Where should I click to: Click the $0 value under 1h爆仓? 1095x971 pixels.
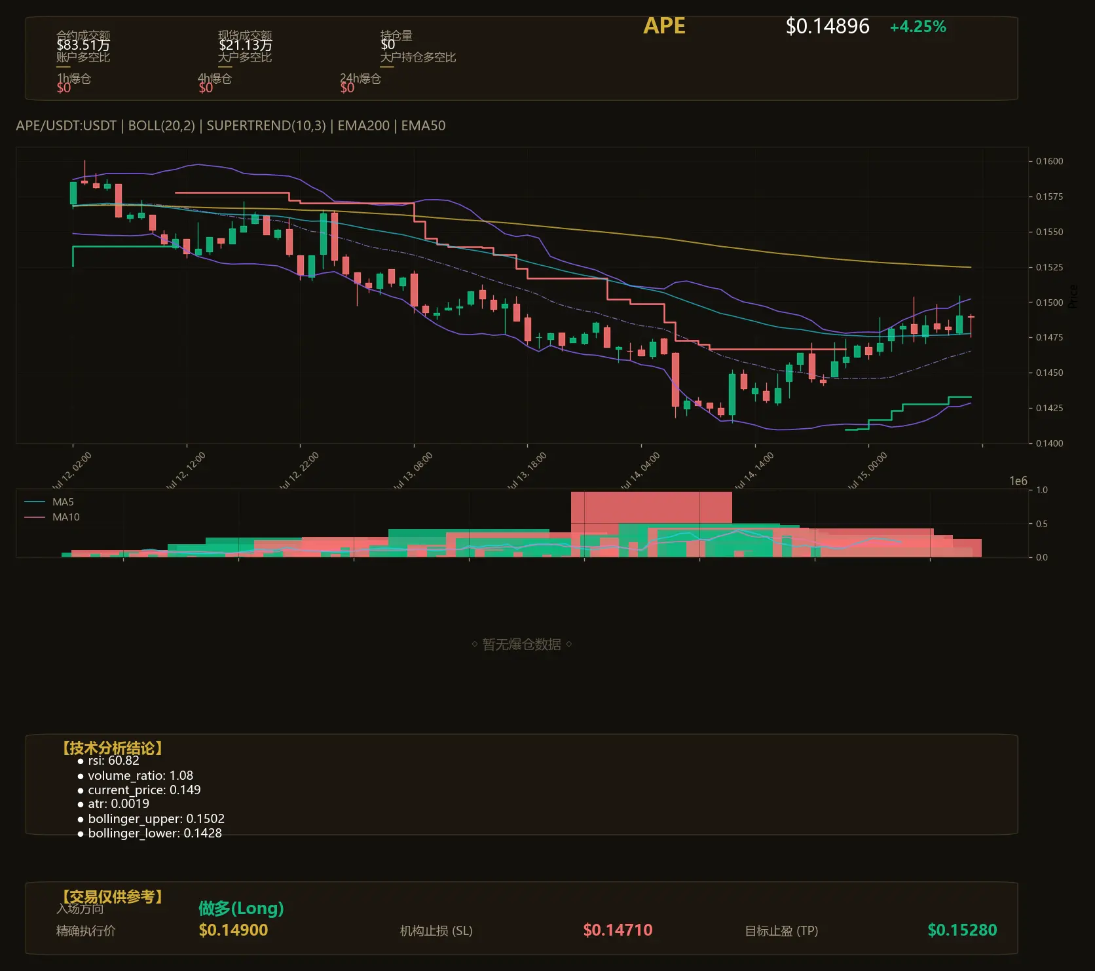(x=64, y=88)
